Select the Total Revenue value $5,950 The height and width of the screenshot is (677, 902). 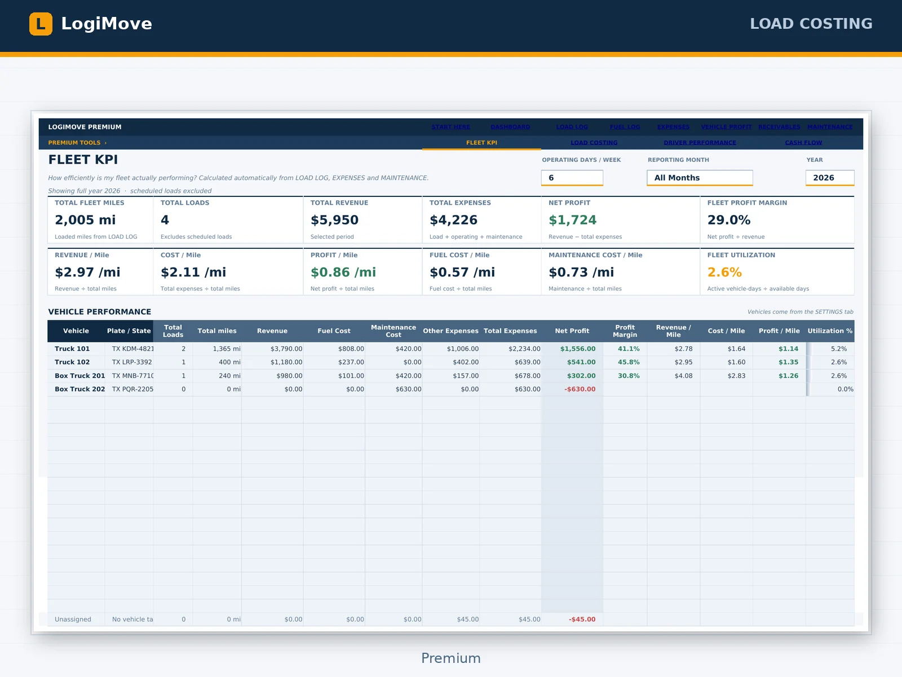tap(334, 220)
